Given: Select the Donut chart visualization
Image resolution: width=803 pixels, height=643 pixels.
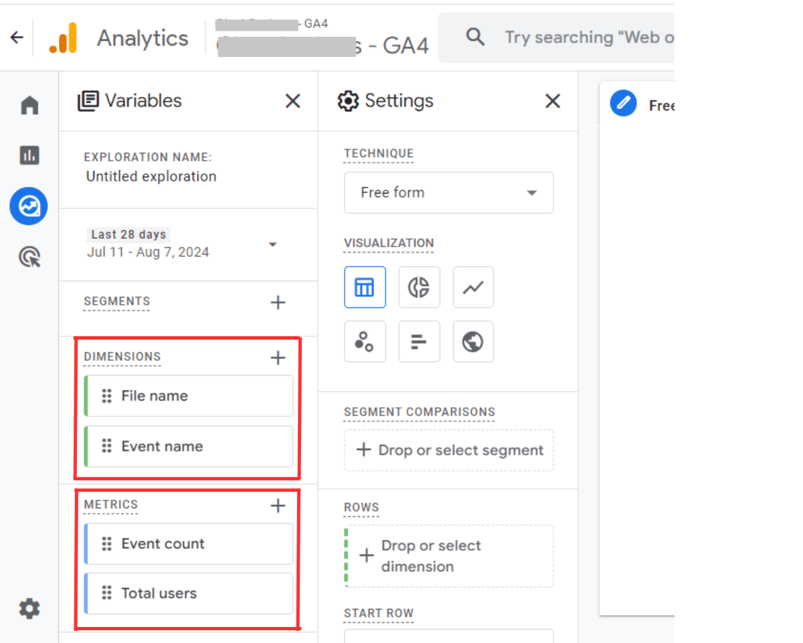Looking at the screenshot, I should point(419,287).
